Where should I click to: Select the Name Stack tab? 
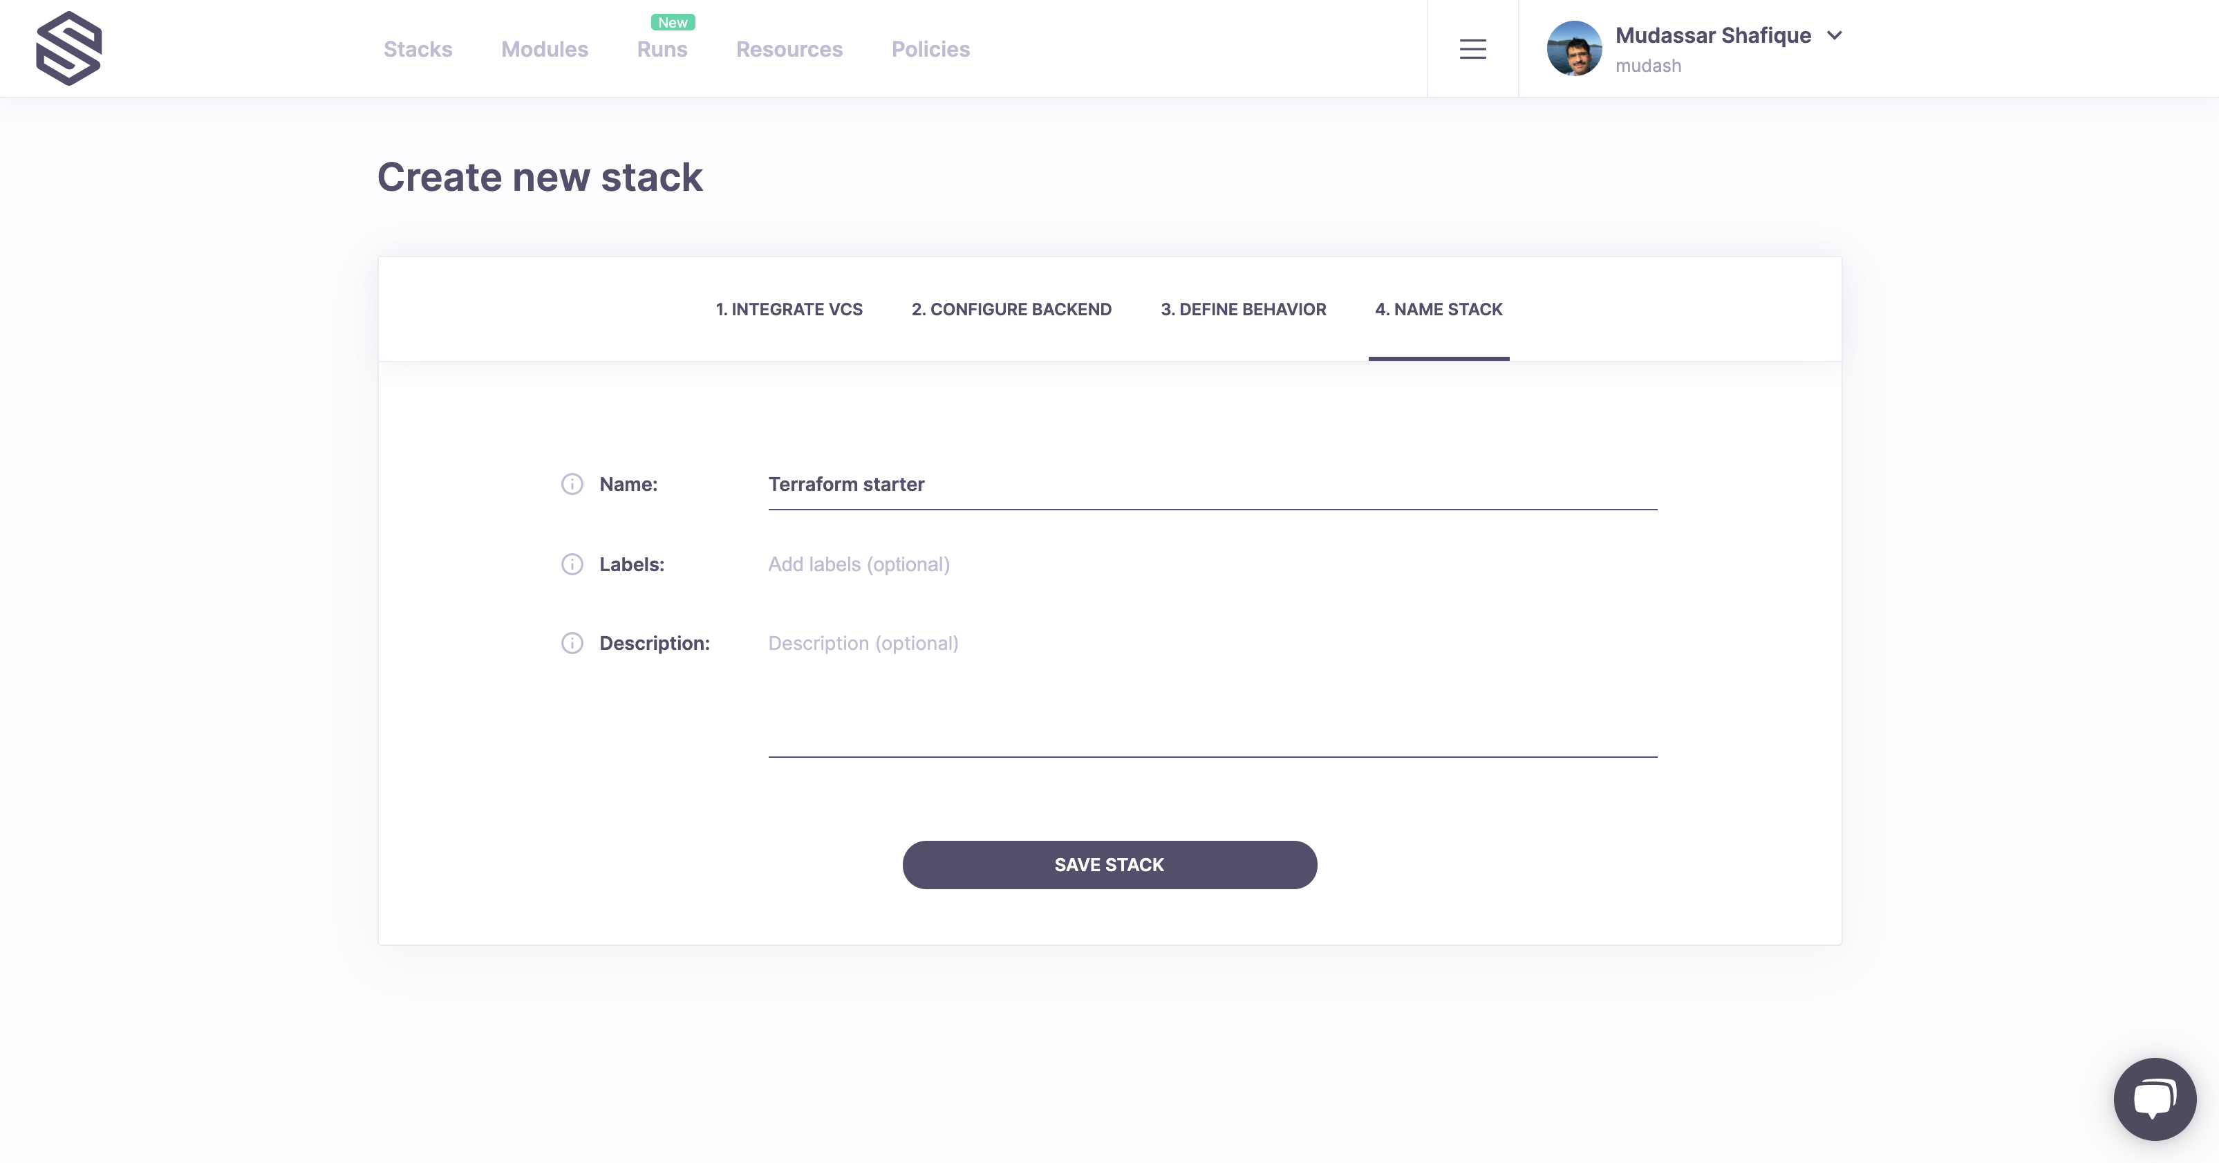point(1438,309)
